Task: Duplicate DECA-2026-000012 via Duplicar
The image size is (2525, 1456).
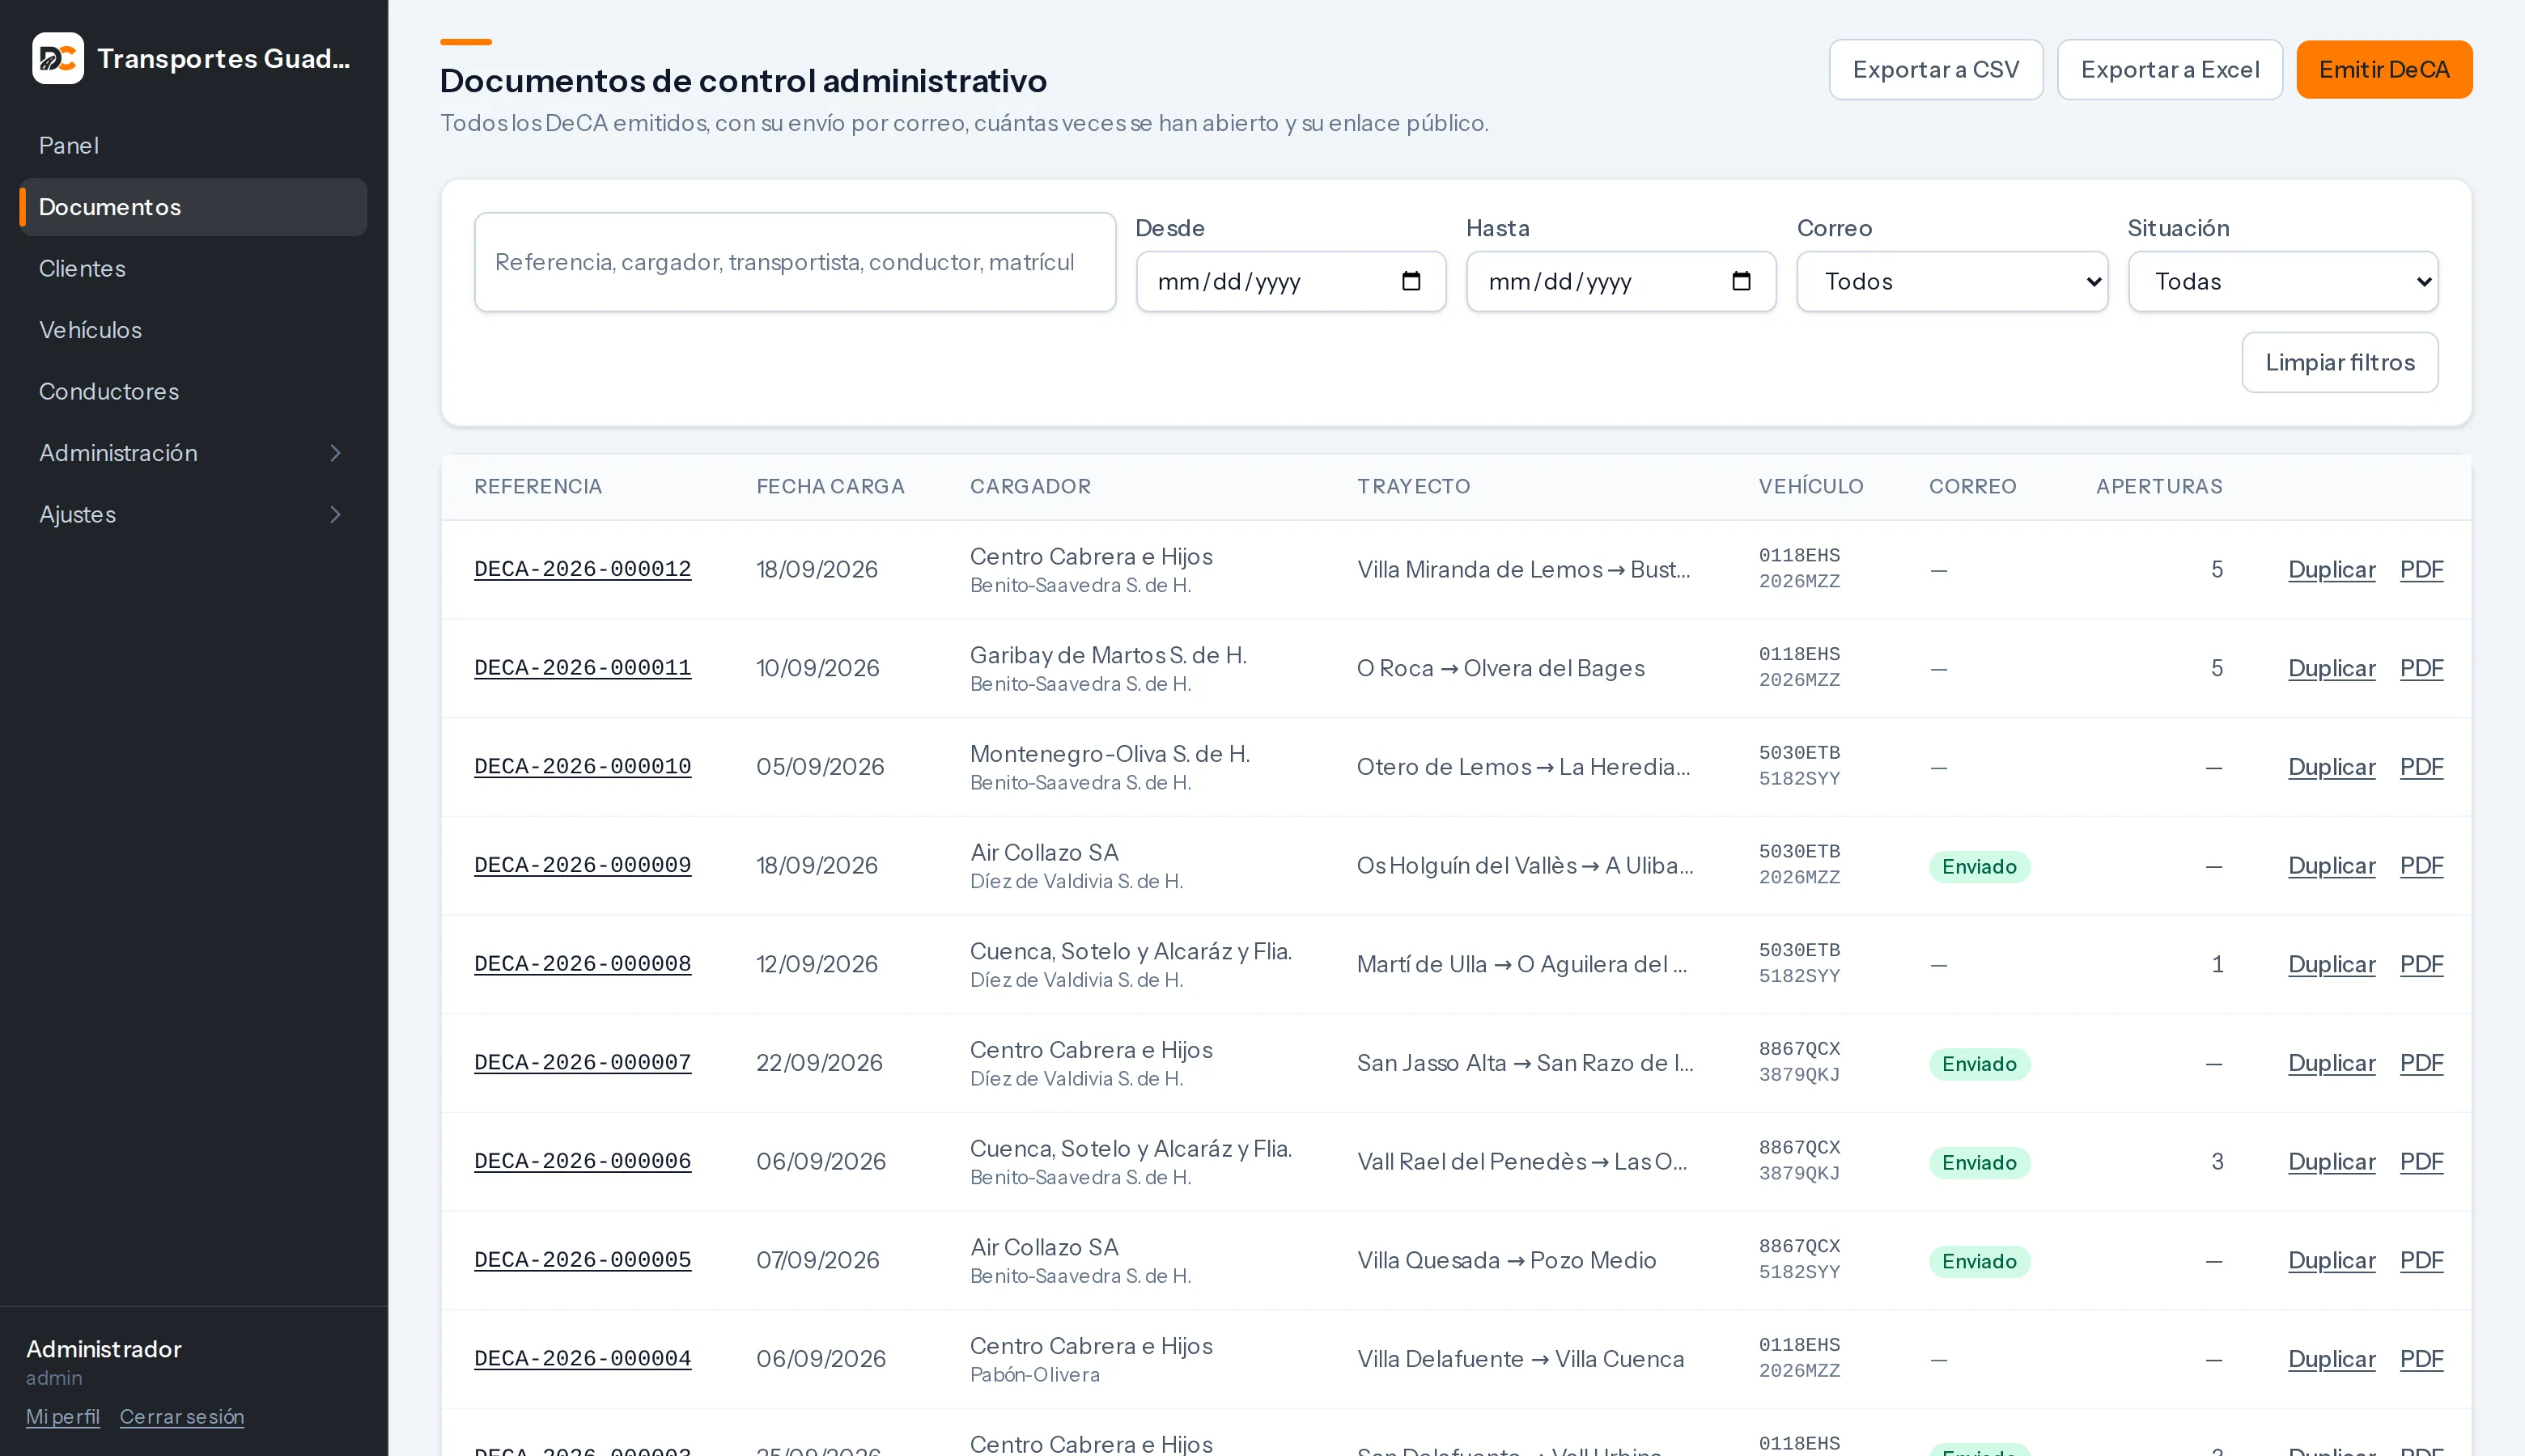Action: coord(2331,569)
